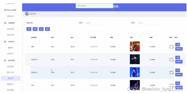The image size is (187, 94).
Task: Toggle the select-all checkbox in table header
Action: [26, 37]
